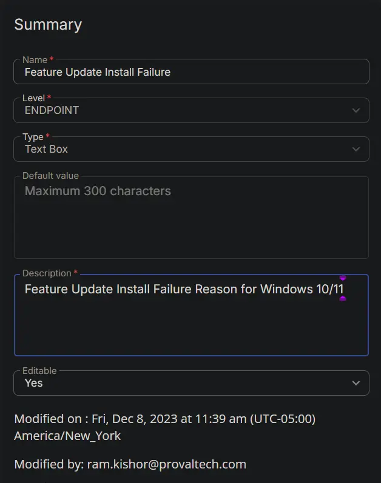Click the Editable chevron arrow

pyautogui.click(x=356, y=383)
